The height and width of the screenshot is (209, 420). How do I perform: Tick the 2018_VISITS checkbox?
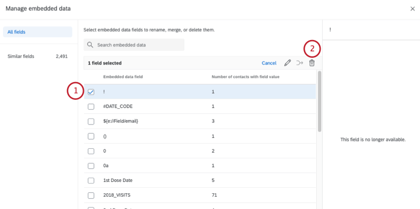[91, 196]
